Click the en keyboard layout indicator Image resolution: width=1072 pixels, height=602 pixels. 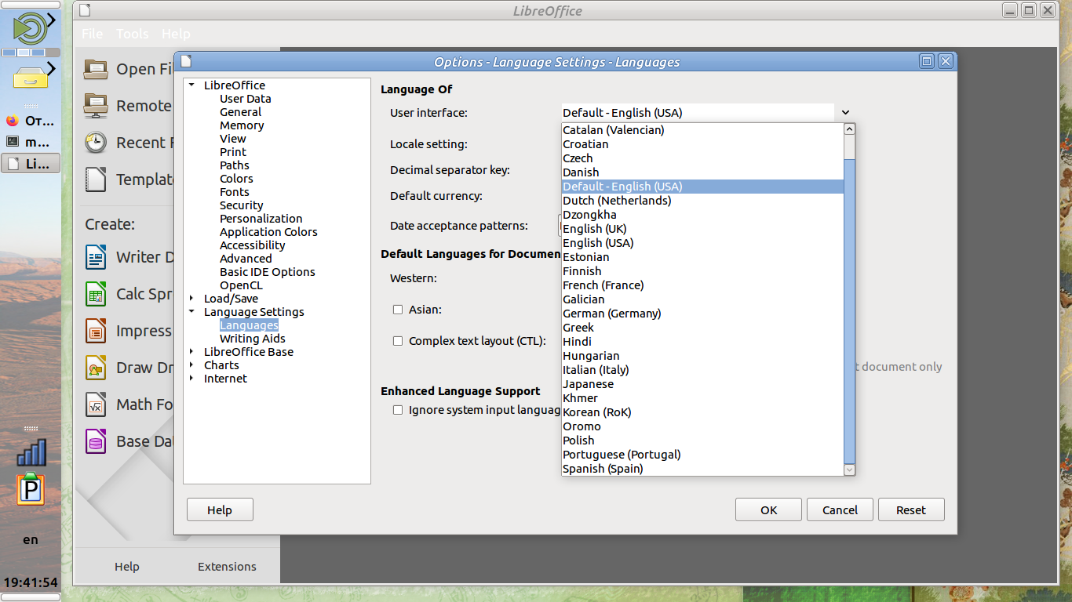[x=31, y=539]
